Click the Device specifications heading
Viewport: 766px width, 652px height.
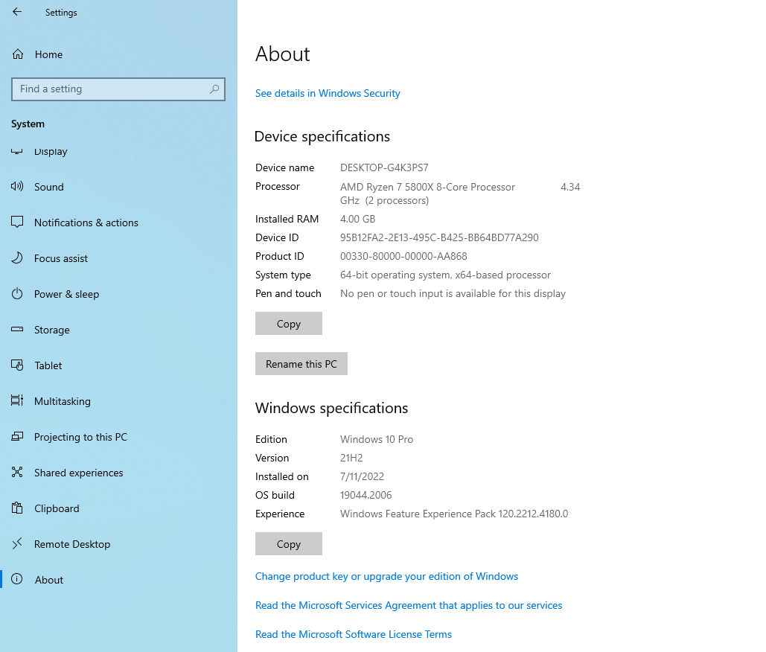(x=322, y=136)
